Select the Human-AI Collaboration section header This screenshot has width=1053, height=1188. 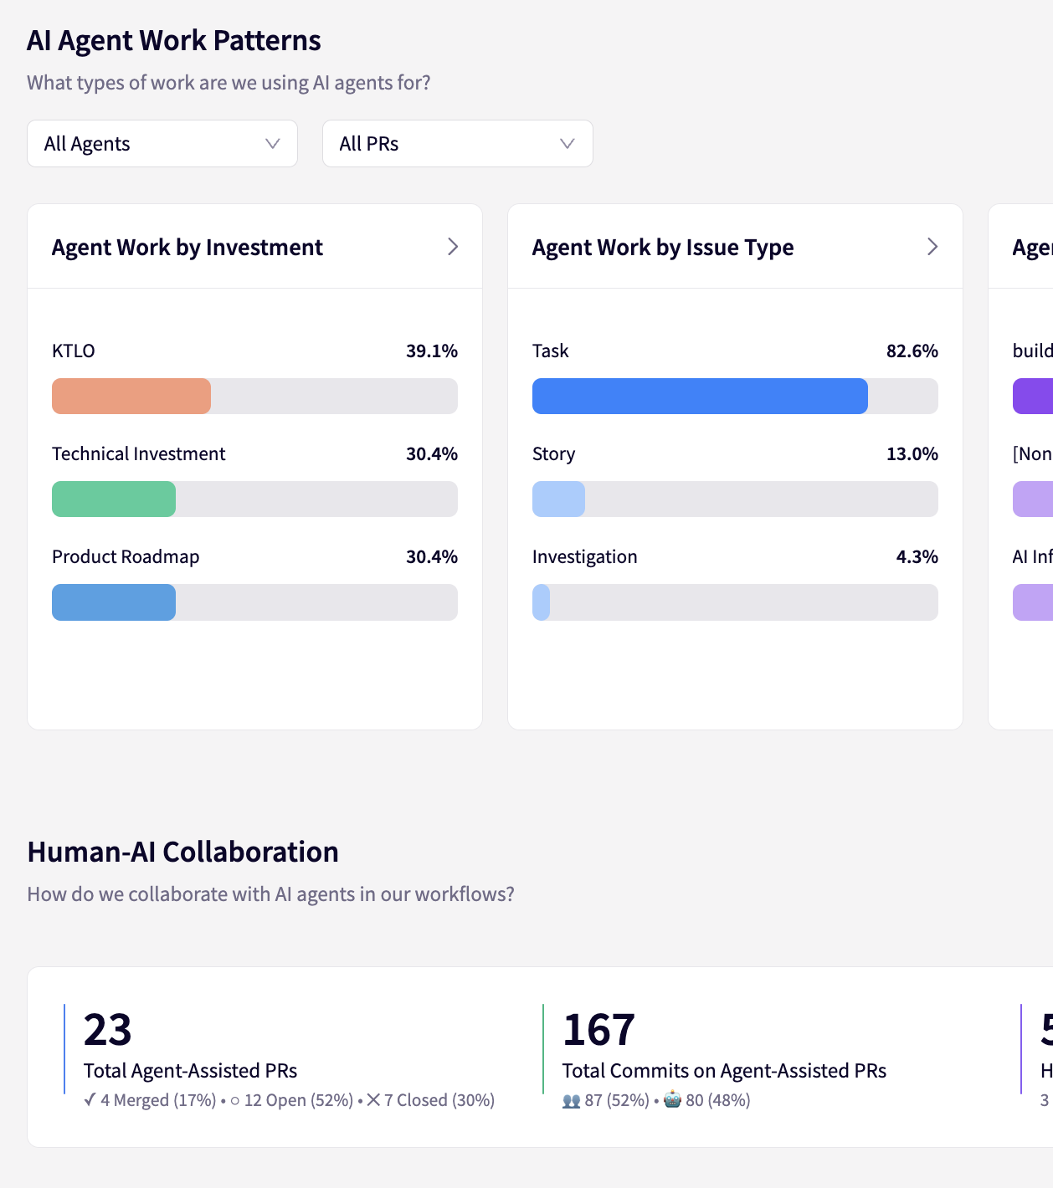pyautogui.click(x=183, y=851)
